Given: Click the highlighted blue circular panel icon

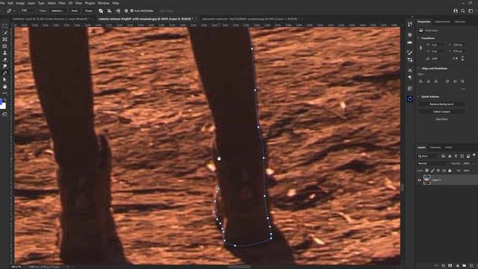Looking at the screenshot, I should [410, 99].
